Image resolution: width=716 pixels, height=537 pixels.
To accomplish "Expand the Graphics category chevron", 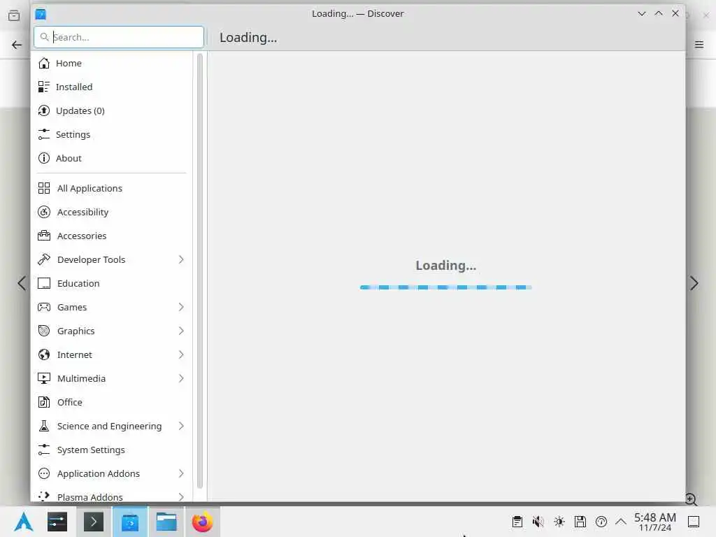I will point(181,331).
